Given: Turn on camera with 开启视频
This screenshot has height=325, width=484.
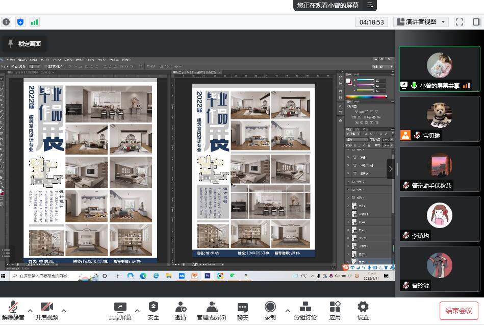Looking at the screenshot, I should pos(47,307).
